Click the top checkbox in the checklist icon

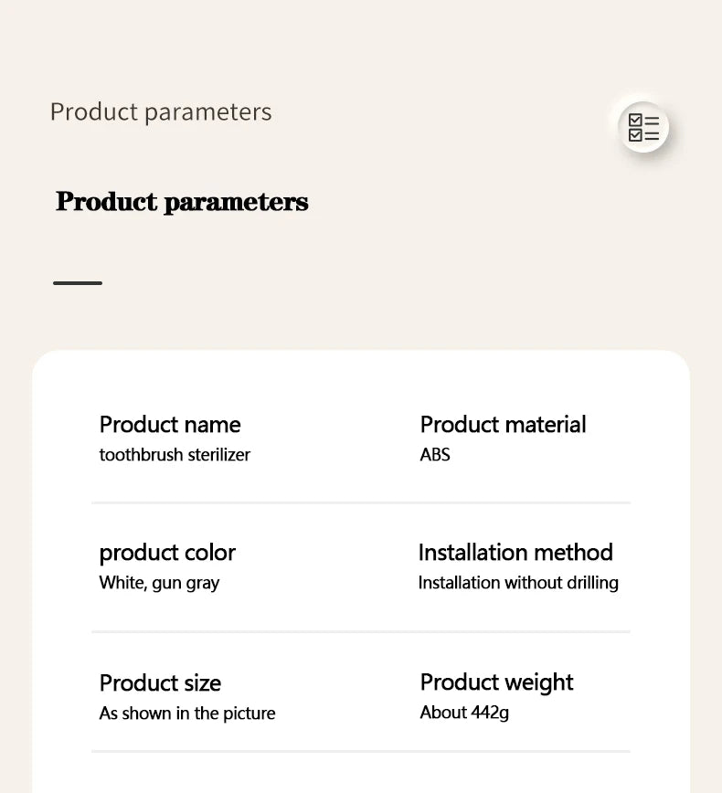[635, 121]
